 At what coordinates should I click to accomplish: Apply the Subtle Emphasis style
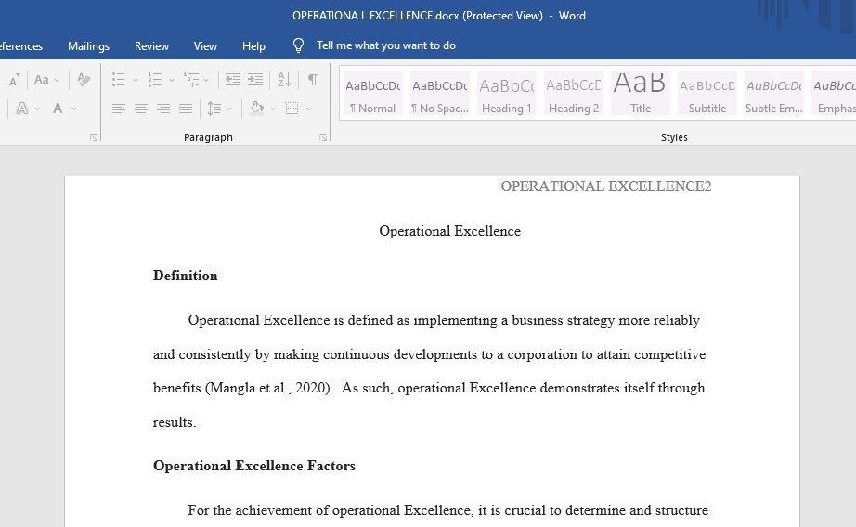774,93
